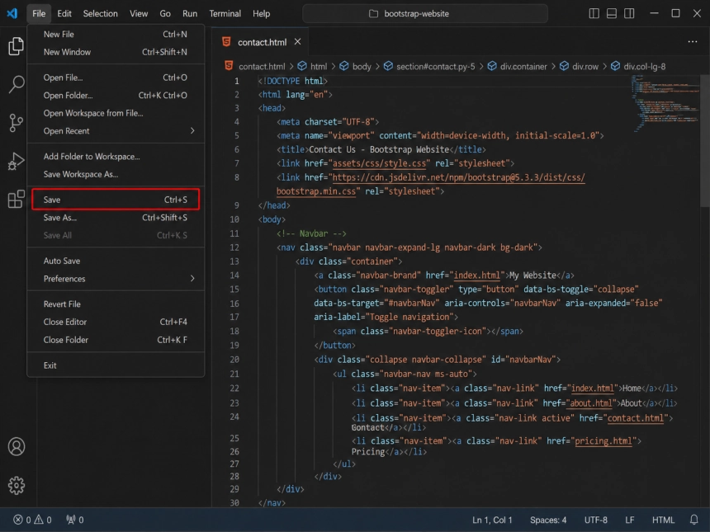The image size is (710, 532).
Task: Click the bootstrap-website command center box
Action: click(x=424, y=13)
